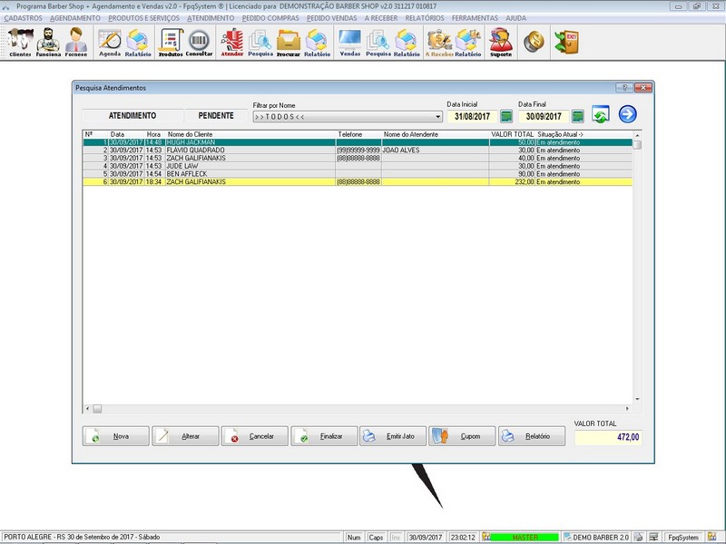Select the JUDE LAW row
Image resolution: width=726 pixels, height=544 pixels.
358,166
